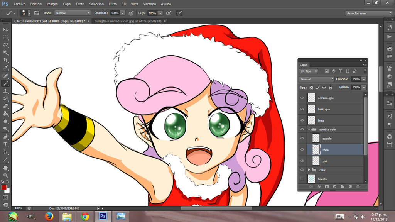Select the Type tool
Viewport: 395px width, 222px height.
pyautogui.click(x=5, y=144)
